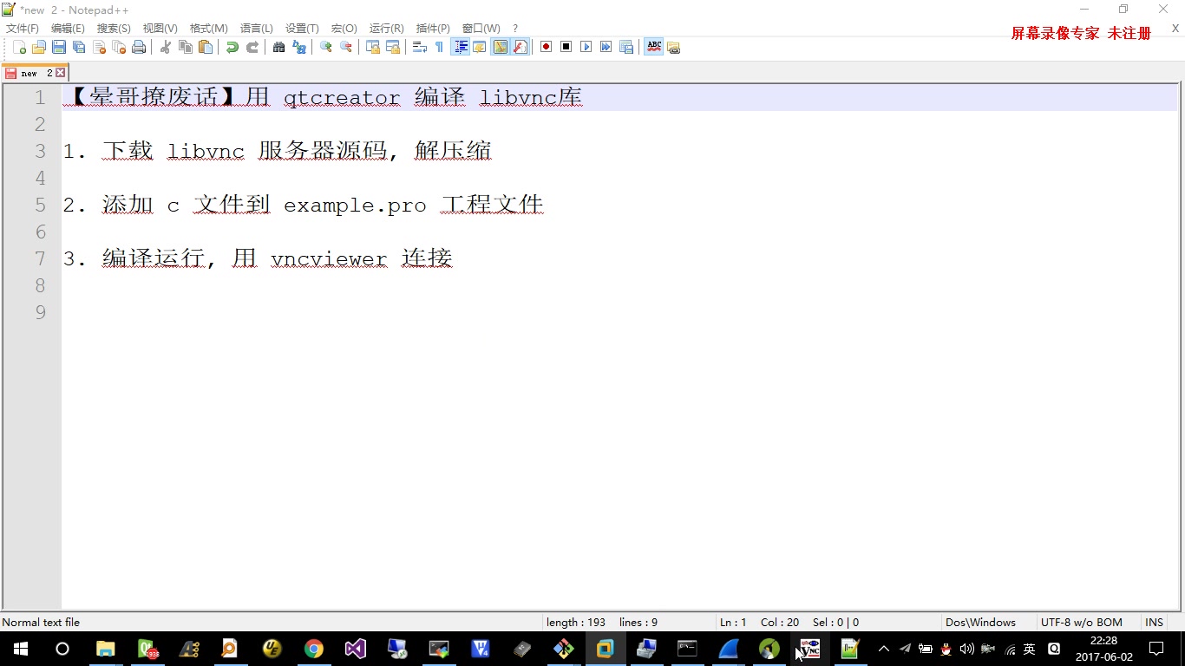Click the UTF-8 w/o BOM encoding field
This screenshot has width=1185, height=666.
(x=1081, y=622)
